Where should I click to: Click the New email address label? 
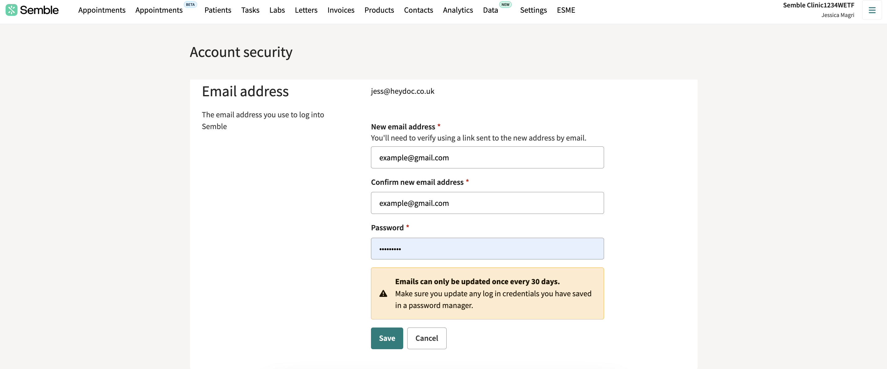[403, 127]
